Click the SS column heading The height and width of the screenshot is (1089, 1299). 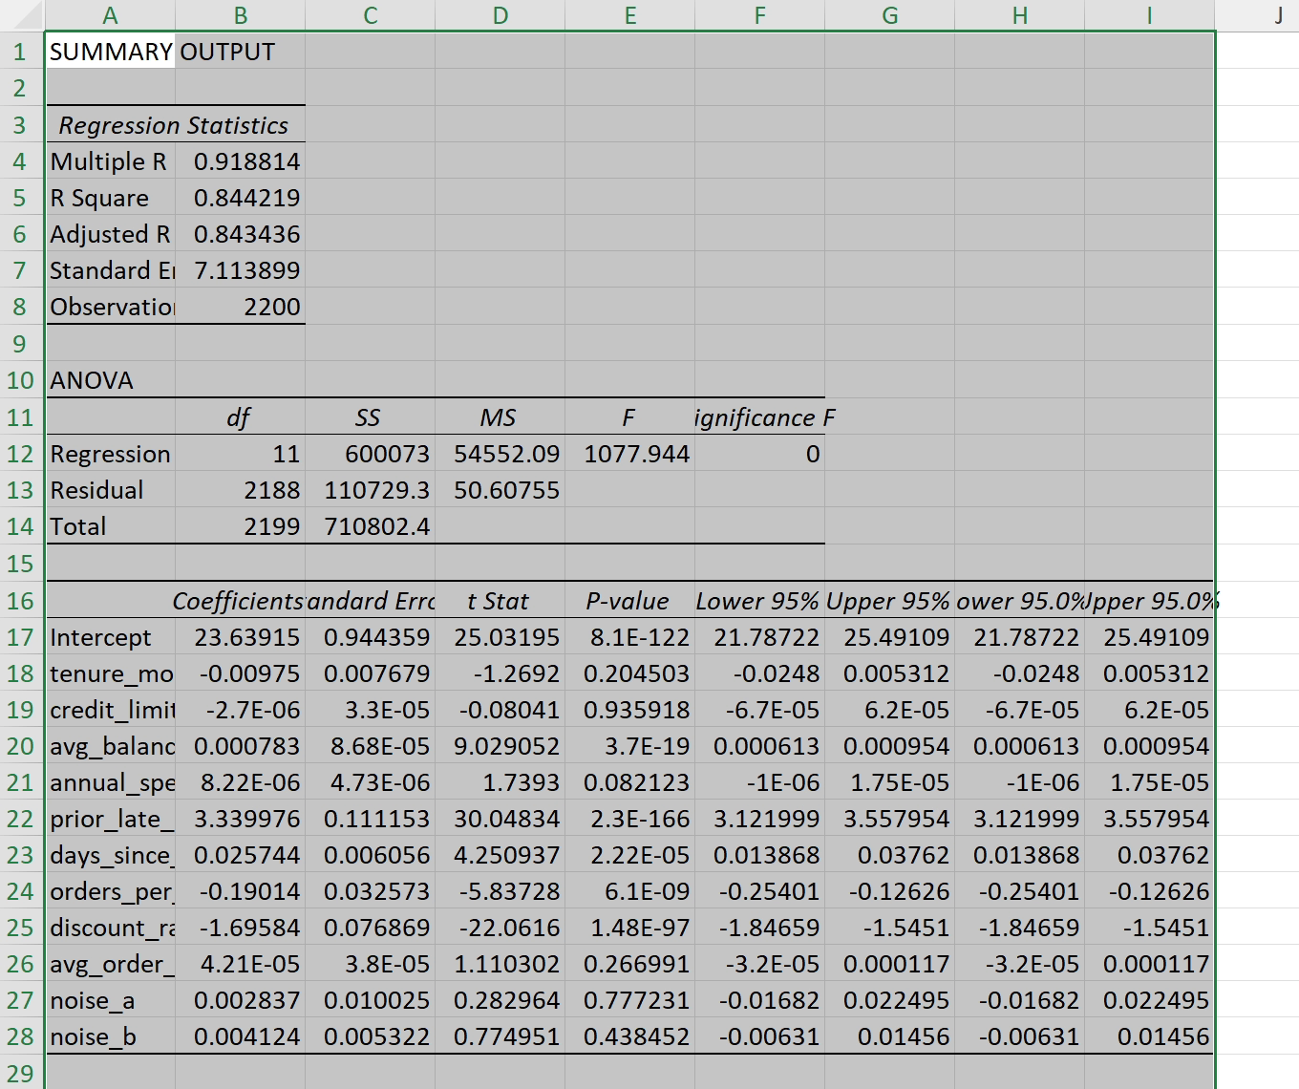coord(371,417)
